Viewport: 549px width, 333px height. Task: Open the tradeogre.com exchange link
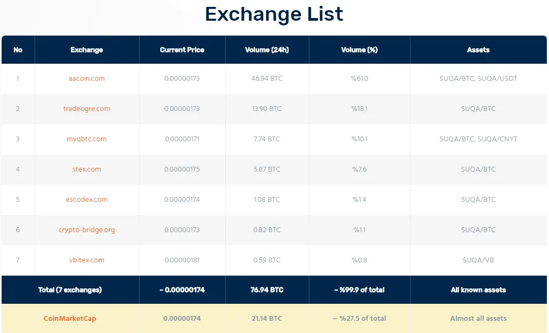[86, 108]
